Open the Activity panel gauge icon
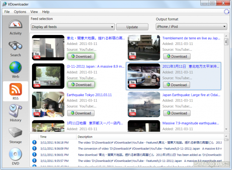Screen dimensions: 232x170 coord(15,25)
